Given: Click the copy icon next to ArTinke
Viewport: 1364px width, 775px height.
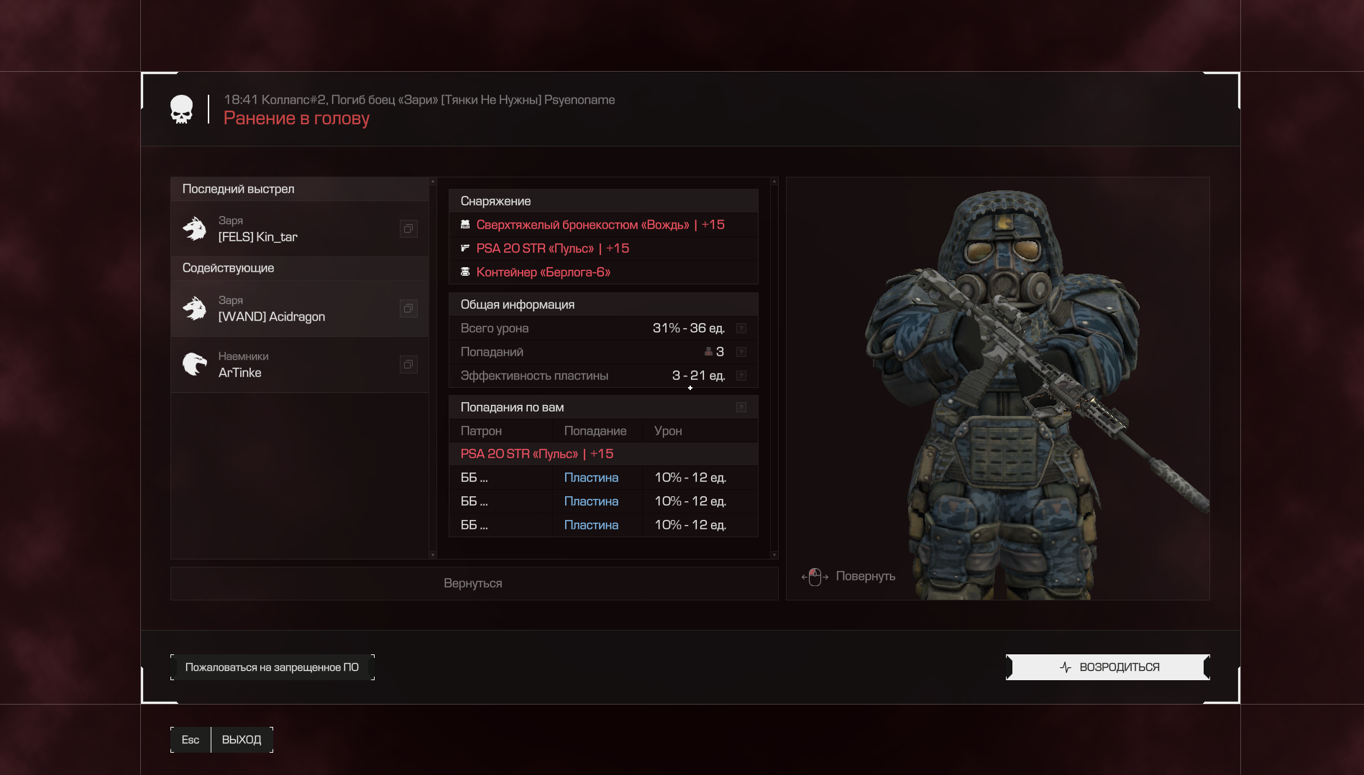Looking at the screenshot, I should pos(408,365).
